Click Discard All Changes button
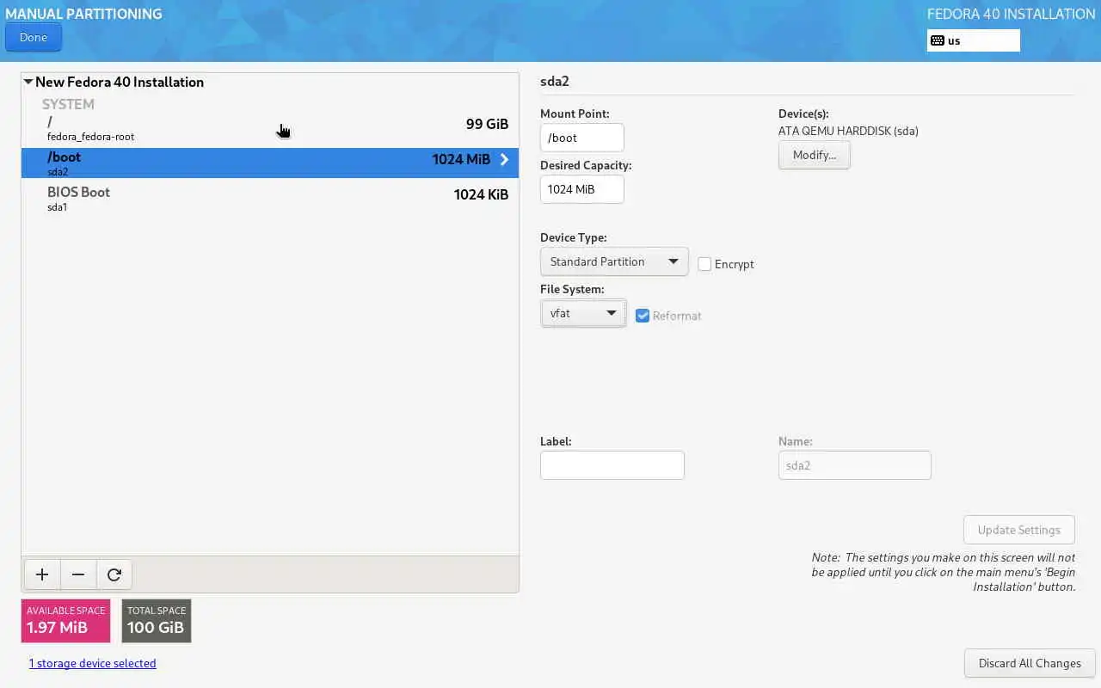Image resolution: width=1101 pixels, height=688 pixels. pos(1030,663)
